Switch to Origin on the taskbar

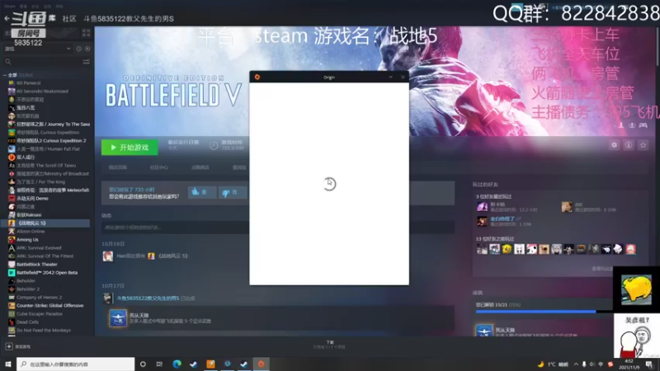(261, 364)
